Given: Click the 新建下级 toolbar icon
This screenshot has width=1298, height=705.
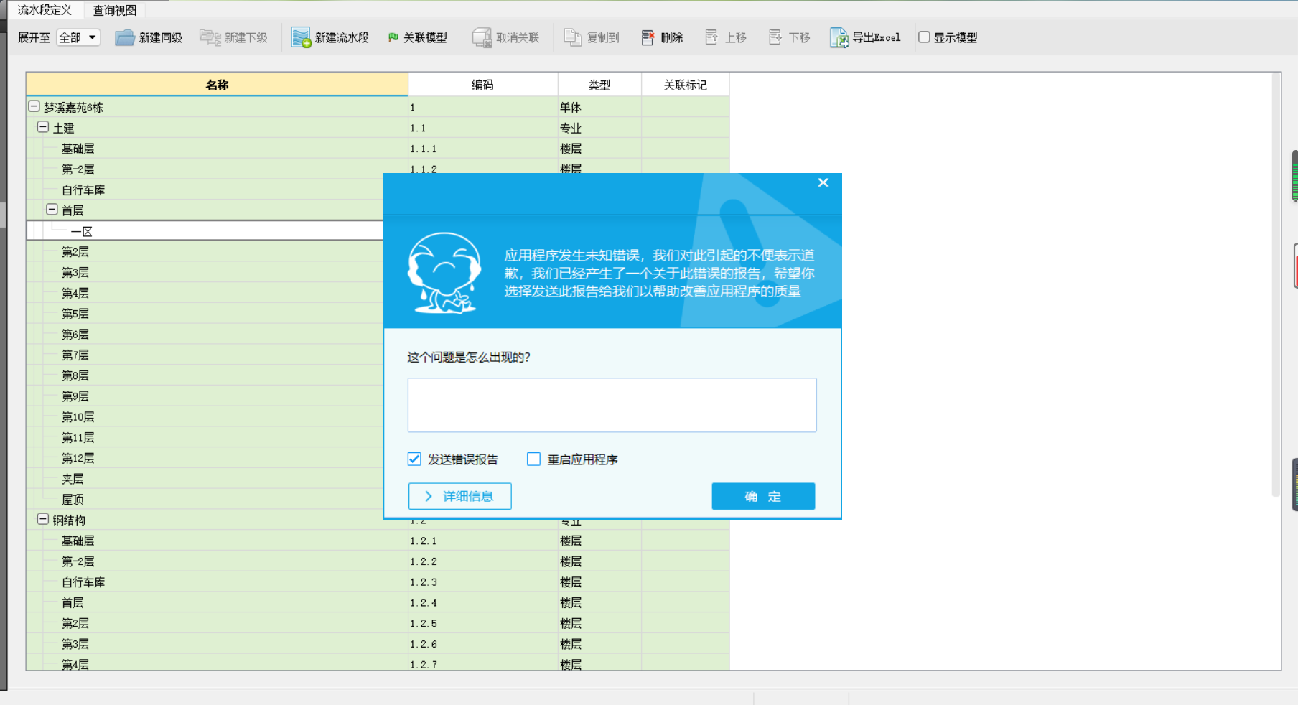Looking at the screenshot, I should click(210, 37).
